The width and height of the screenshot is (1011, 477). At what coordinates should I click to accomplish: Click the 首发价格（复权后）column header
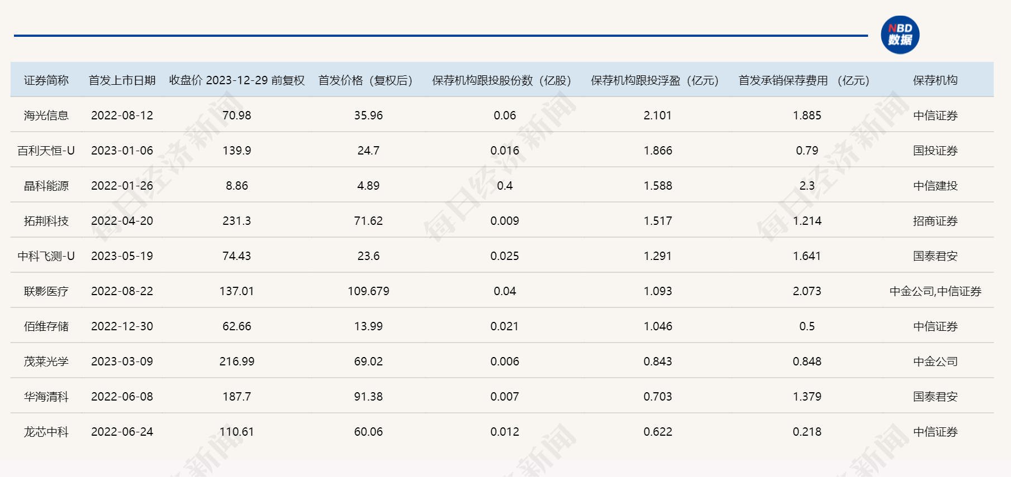pyautogui.click(x=368, y=80)
